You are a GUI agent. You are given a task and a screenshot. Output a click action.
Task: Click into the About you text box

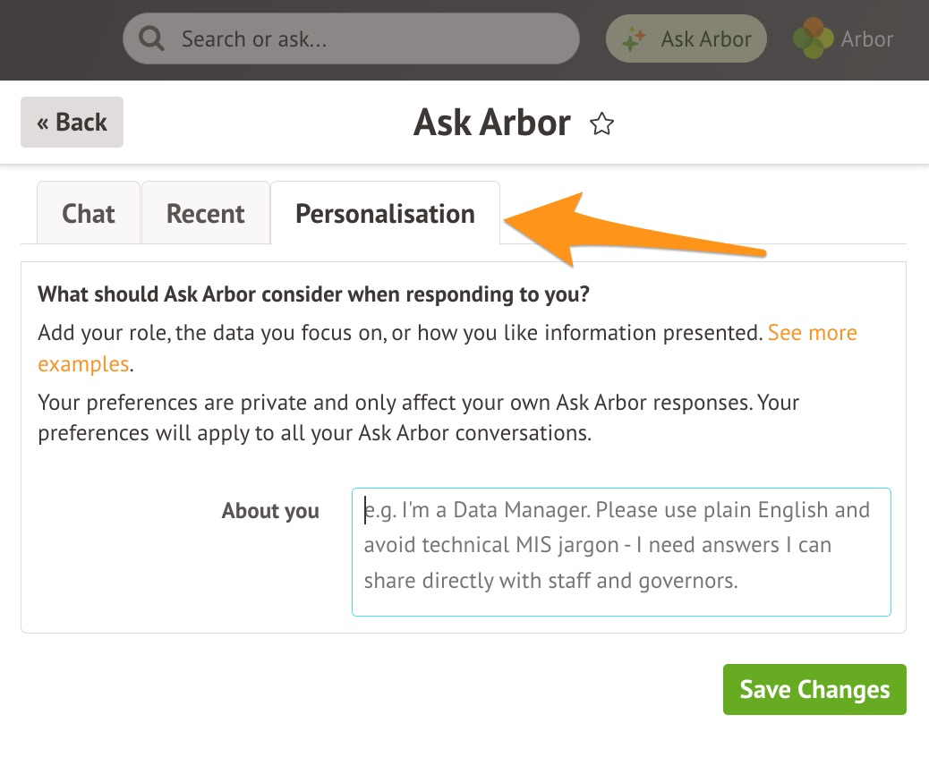coord(621,551)
